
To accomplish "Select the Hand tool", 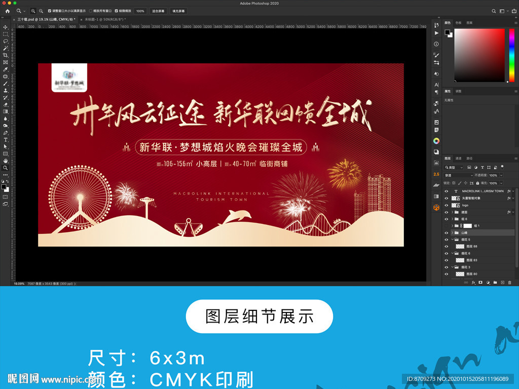I will coord(5,161).
